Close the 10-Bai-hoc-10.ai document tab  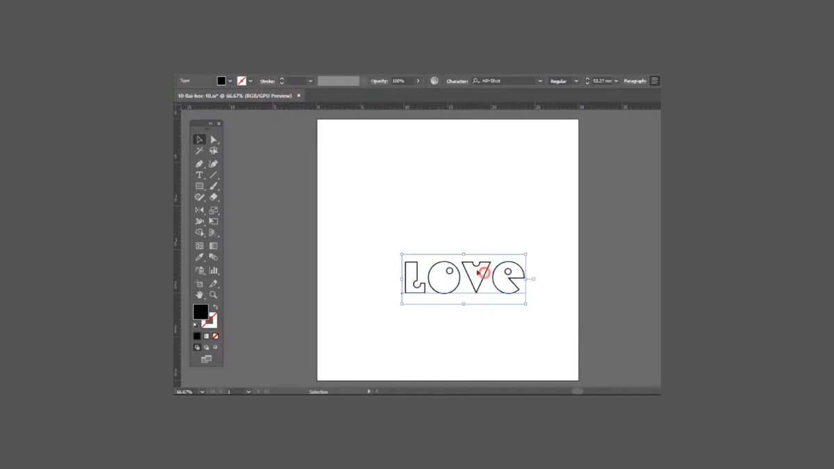299,96
